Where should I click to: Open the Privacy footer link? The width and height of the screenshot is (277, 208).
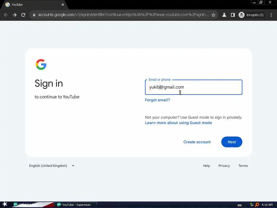224,166
